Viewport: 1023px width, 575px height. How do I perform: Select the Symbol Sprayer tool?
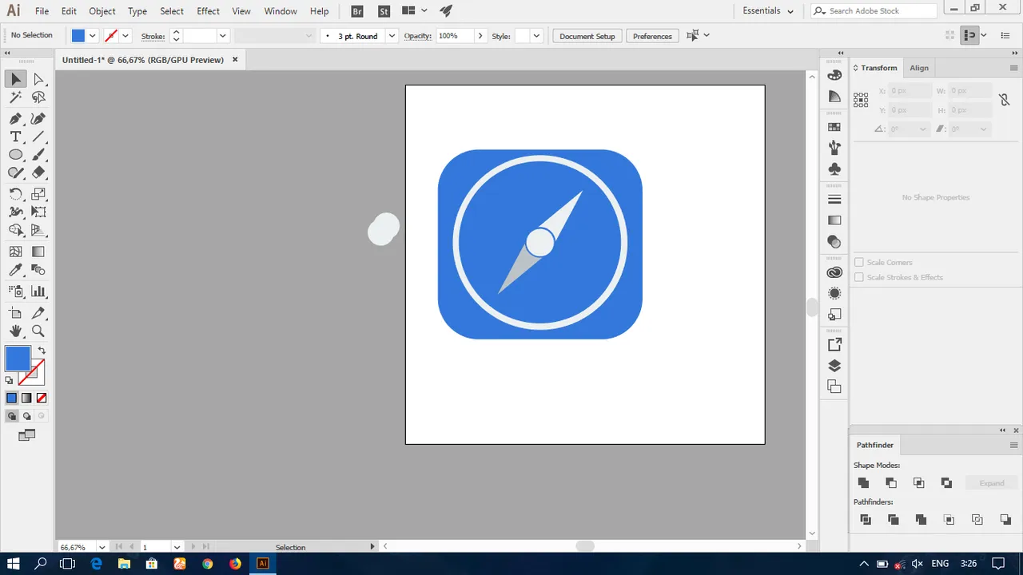click(16, 291)
